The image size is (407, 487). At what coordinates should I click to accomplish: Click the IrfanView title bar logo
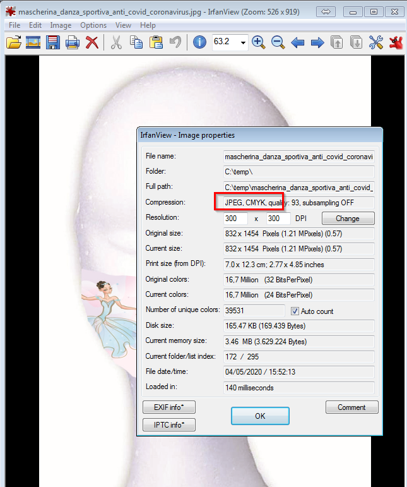coord(11,11)
